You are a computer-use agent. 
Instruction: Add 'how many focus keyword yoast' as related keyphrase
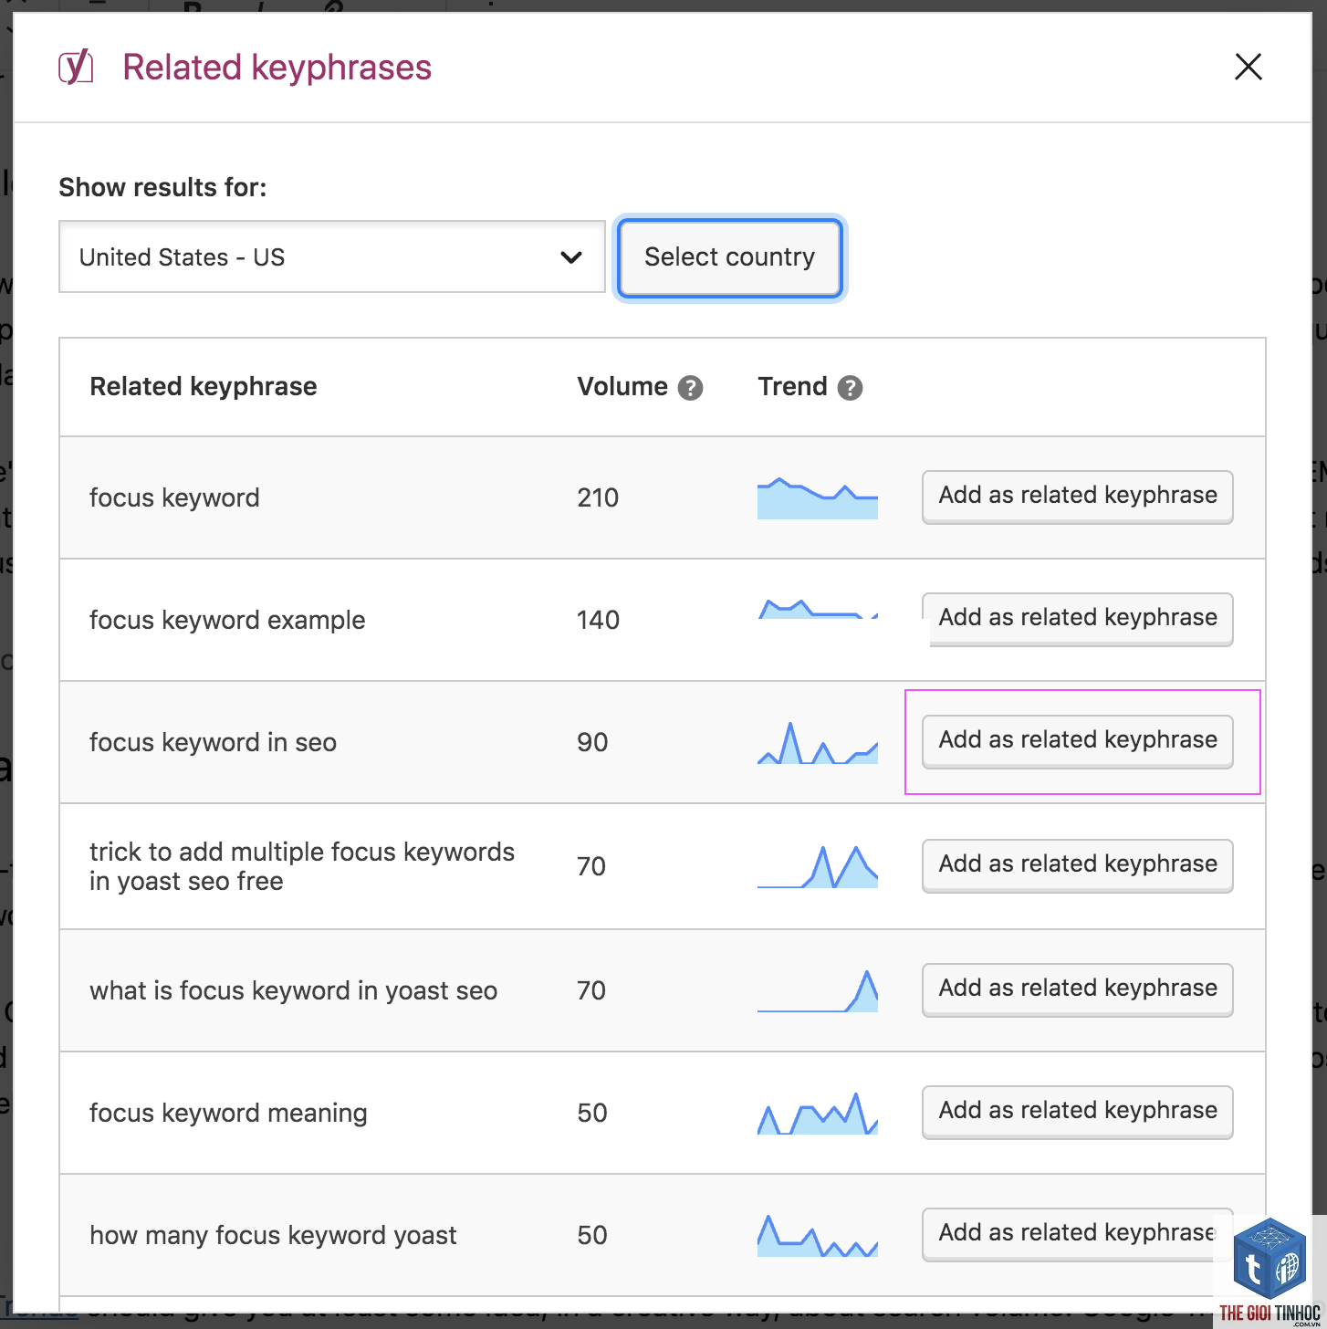pyautogui.click(x=1077, y=1233)
